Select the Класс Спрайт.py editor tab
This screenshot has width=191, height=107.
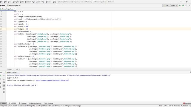point(7,9)
